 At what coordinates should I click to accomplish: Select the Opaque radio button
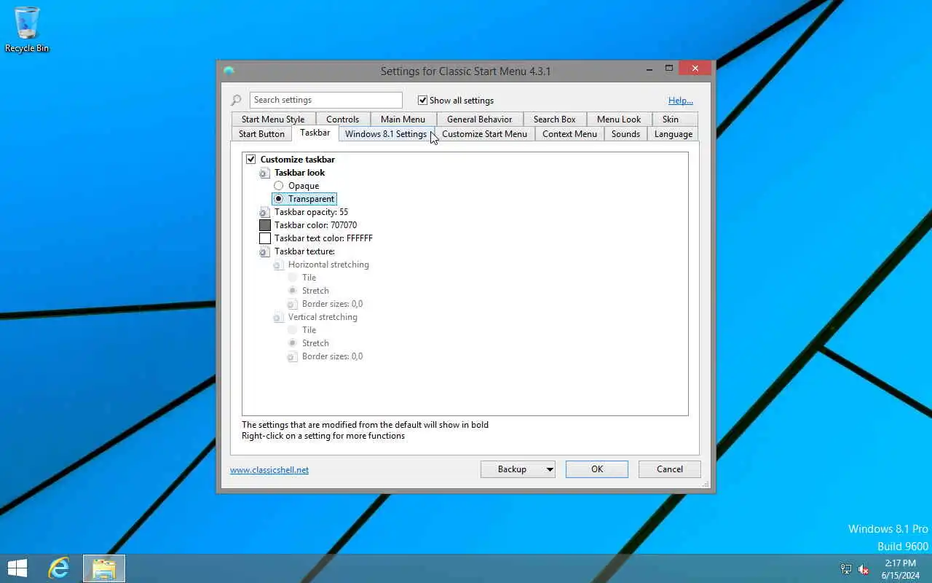(x=278, y=186)
